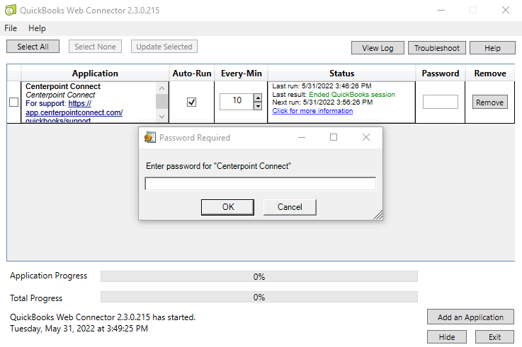Confirm the password dialog with OK
522x347 pixels.
point(227,207)
